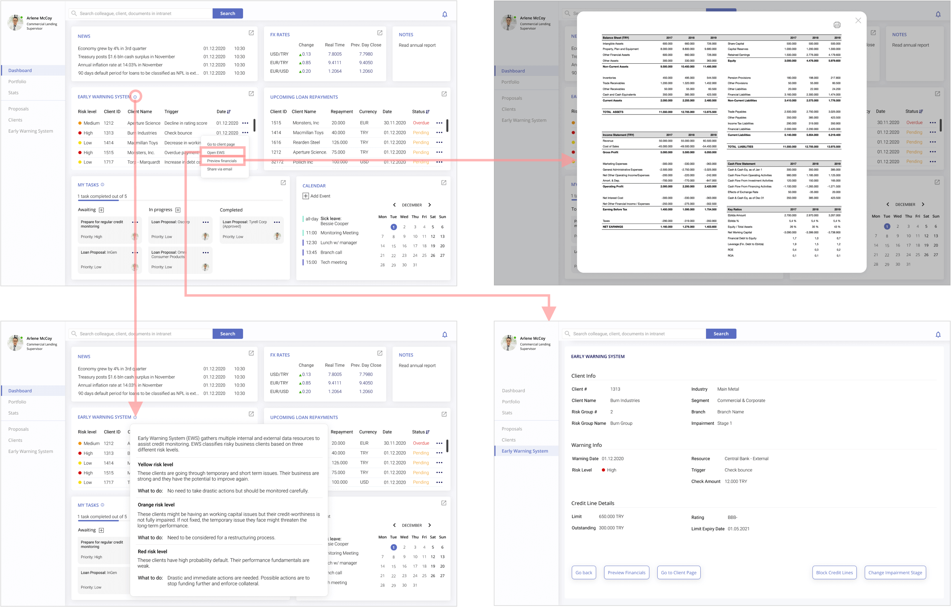Close the financials preview modal
The image size is (951, 607).
coord(858,20)
